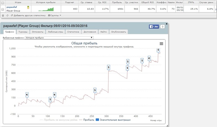
Task: Click the profit history sparkline thumbnail
Action: (46, 9)
